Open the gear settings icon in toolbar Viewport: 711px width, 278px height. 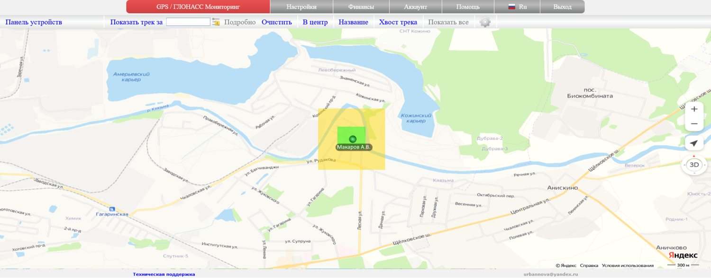click(x=485, y=22)
